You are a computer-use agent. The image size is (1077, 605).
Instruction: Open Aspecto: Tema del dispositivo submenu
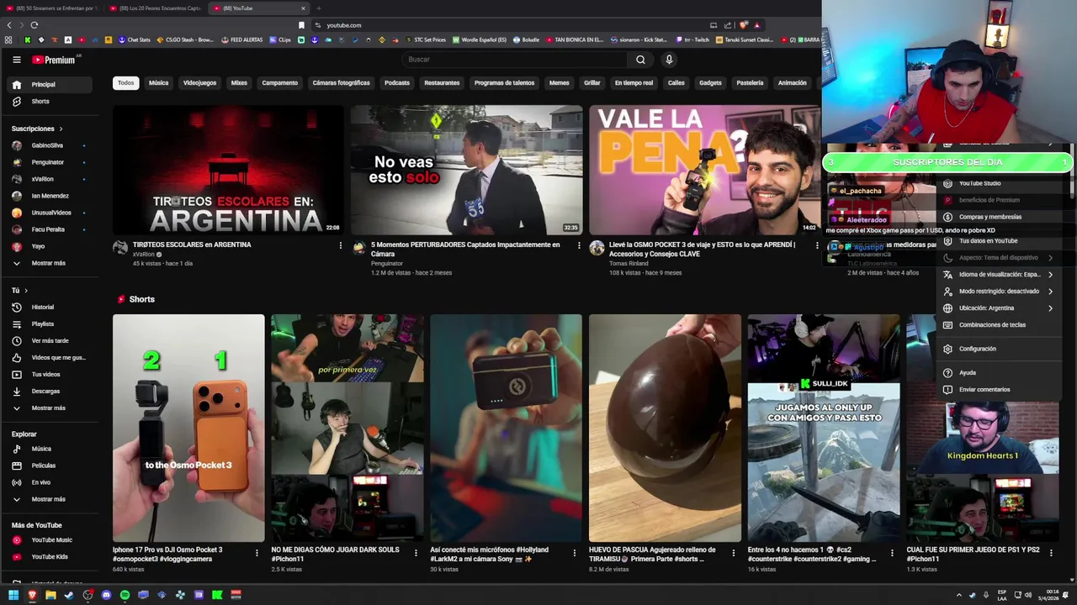click(998, 257)
